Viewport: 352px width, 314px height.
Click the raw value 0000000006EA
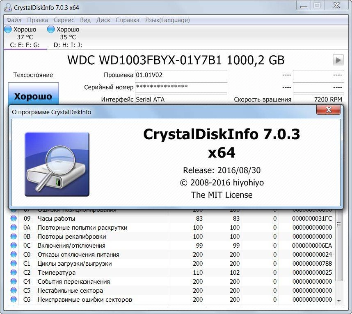click(x=312, y=246)
